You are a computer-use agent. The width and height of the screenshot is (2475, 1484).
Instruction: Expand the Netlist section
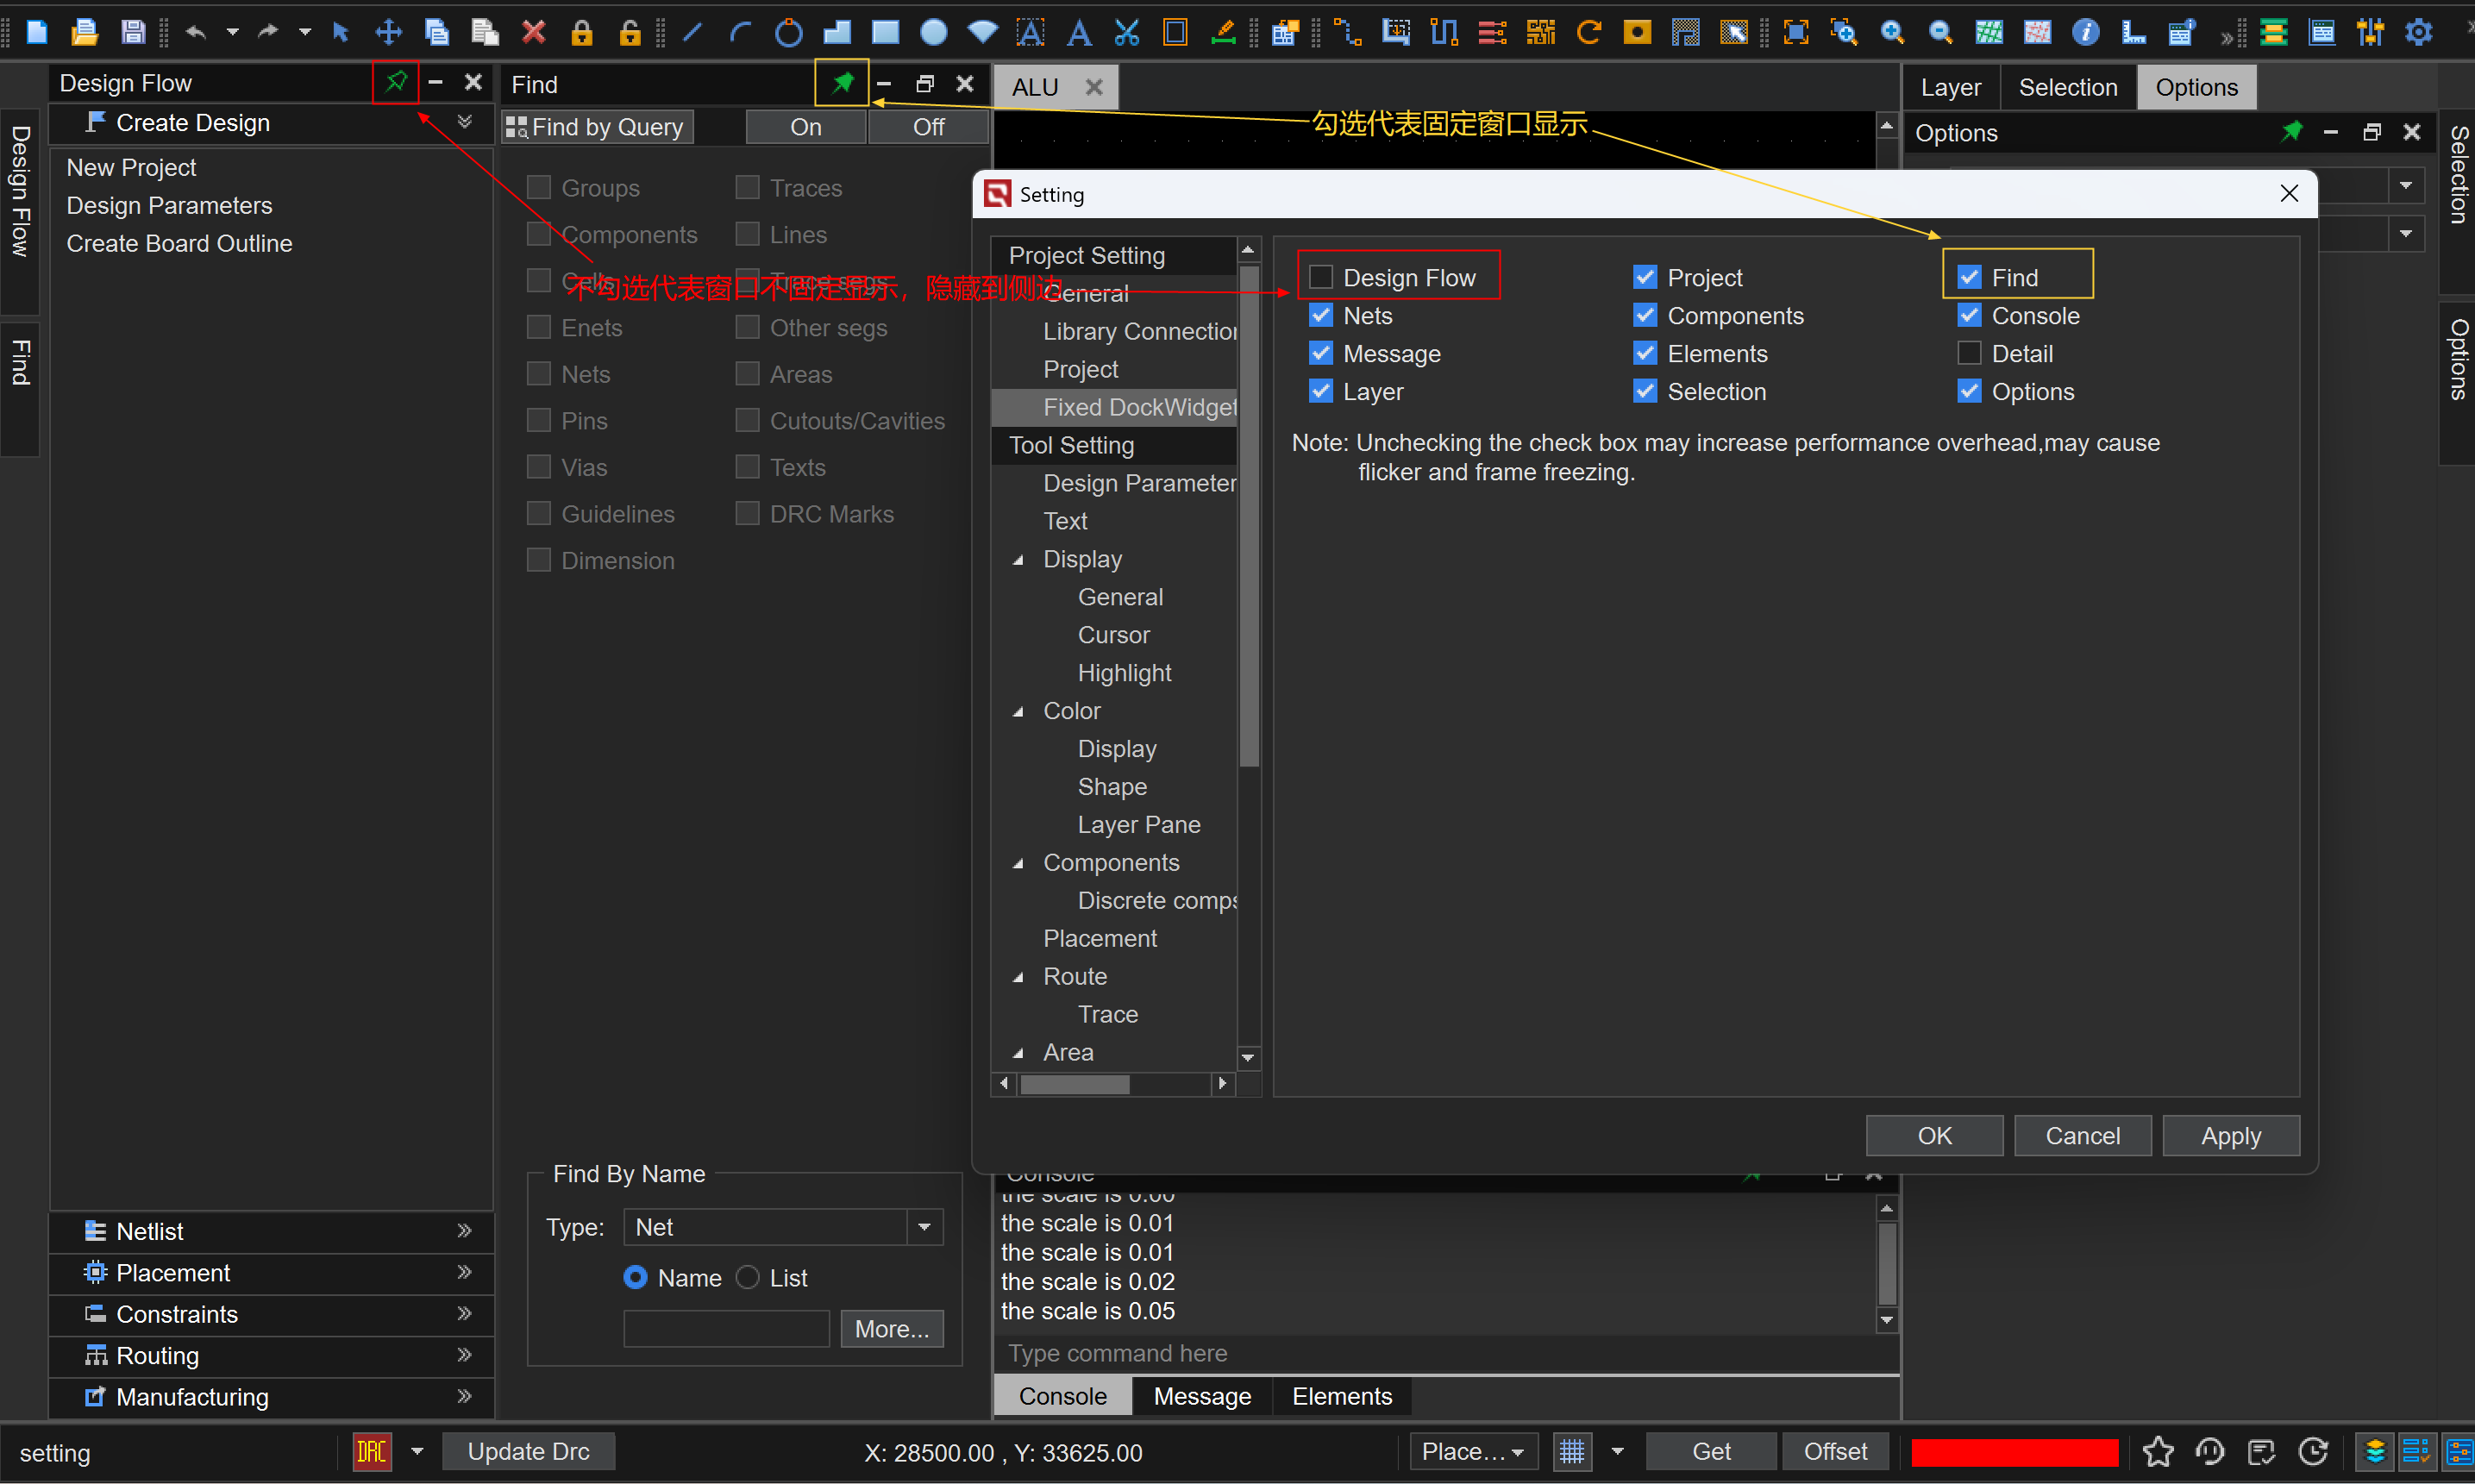[464, 1230]
